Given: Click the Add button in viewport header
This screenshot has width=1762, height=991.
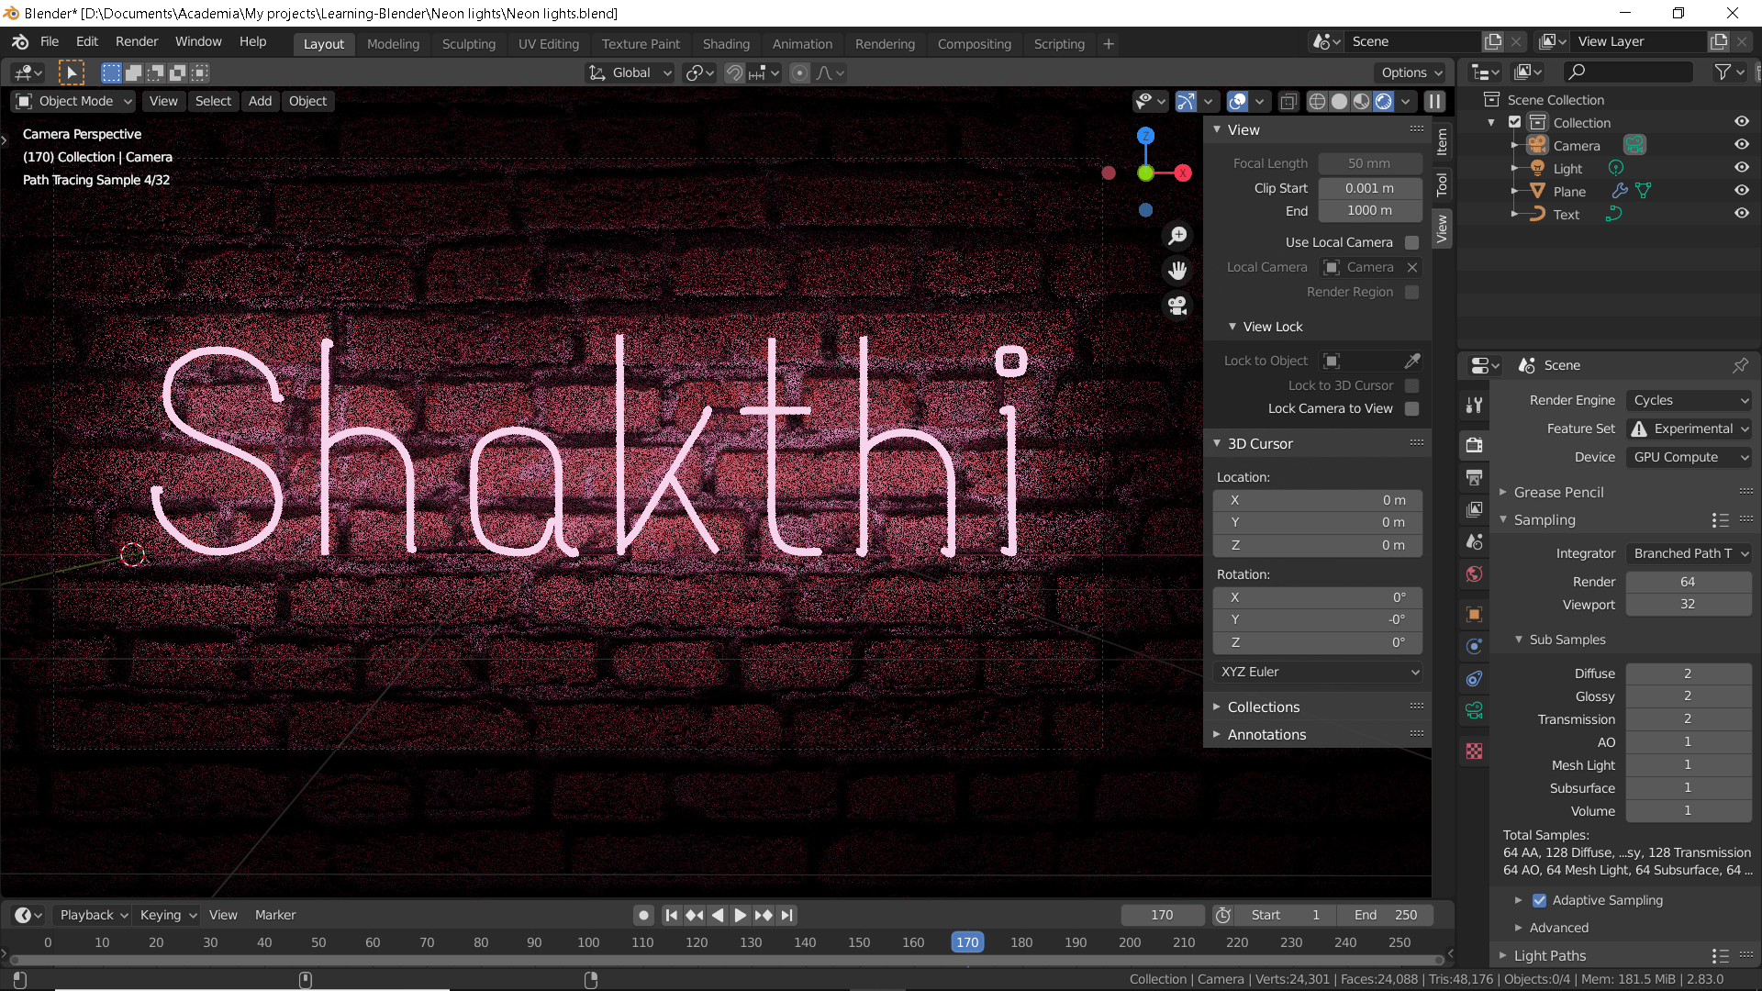Looking at the screenshot, I should point(260,102).
